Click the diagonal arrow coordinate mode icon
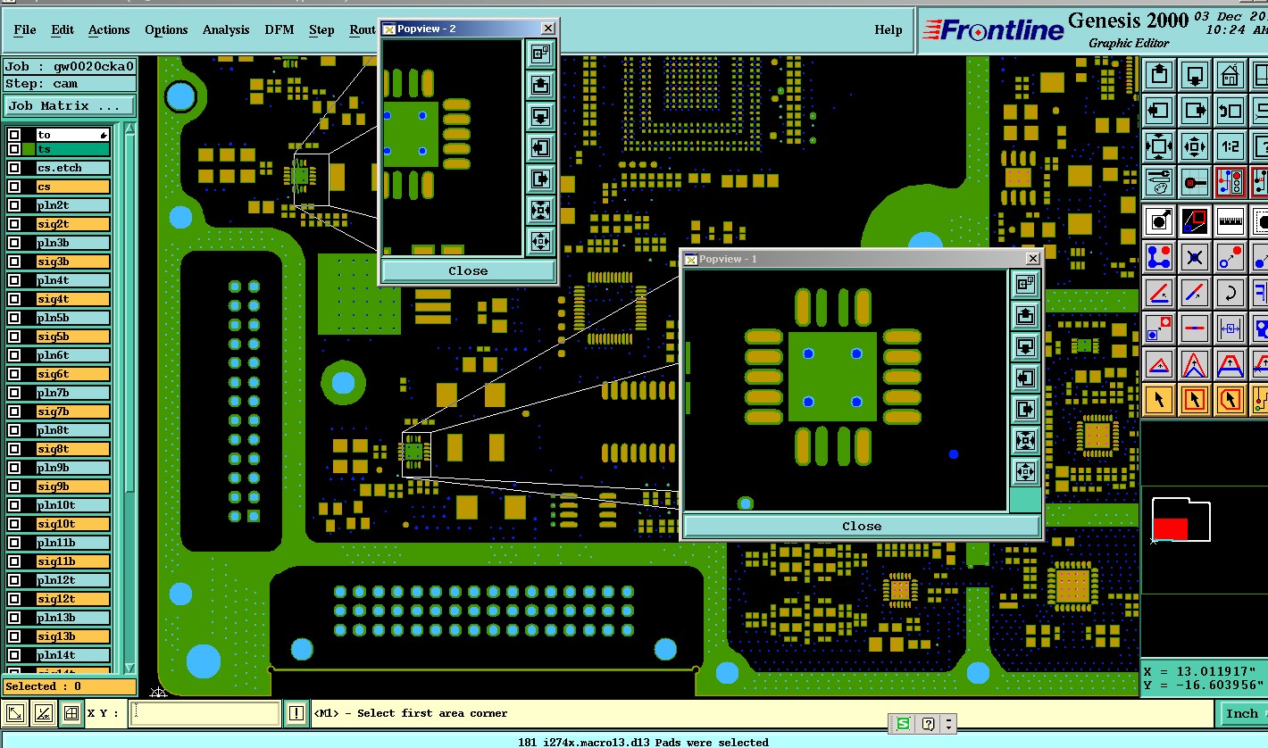 pos(15,713)
